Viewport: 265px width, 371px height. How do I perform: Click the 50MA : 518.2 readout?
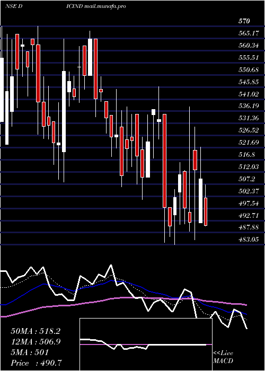[36, 331]
